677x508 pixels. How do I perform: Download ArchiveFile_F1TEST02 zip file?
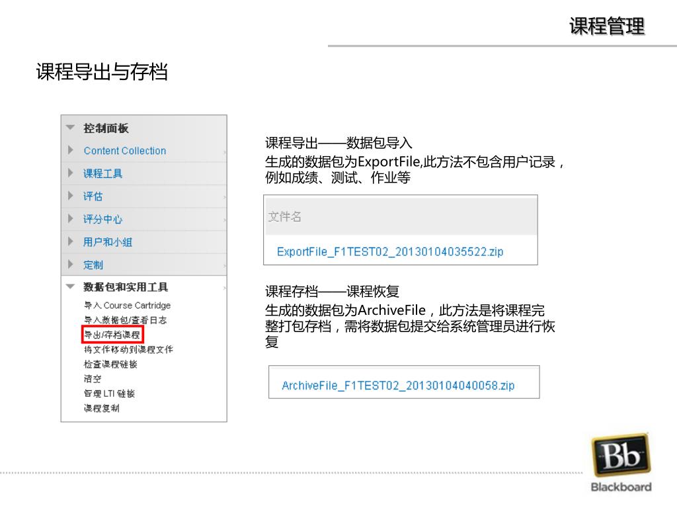tap(398, 386)
